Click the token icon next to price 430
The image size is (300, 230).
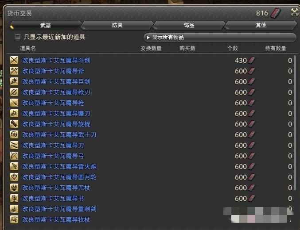(251, 60)
